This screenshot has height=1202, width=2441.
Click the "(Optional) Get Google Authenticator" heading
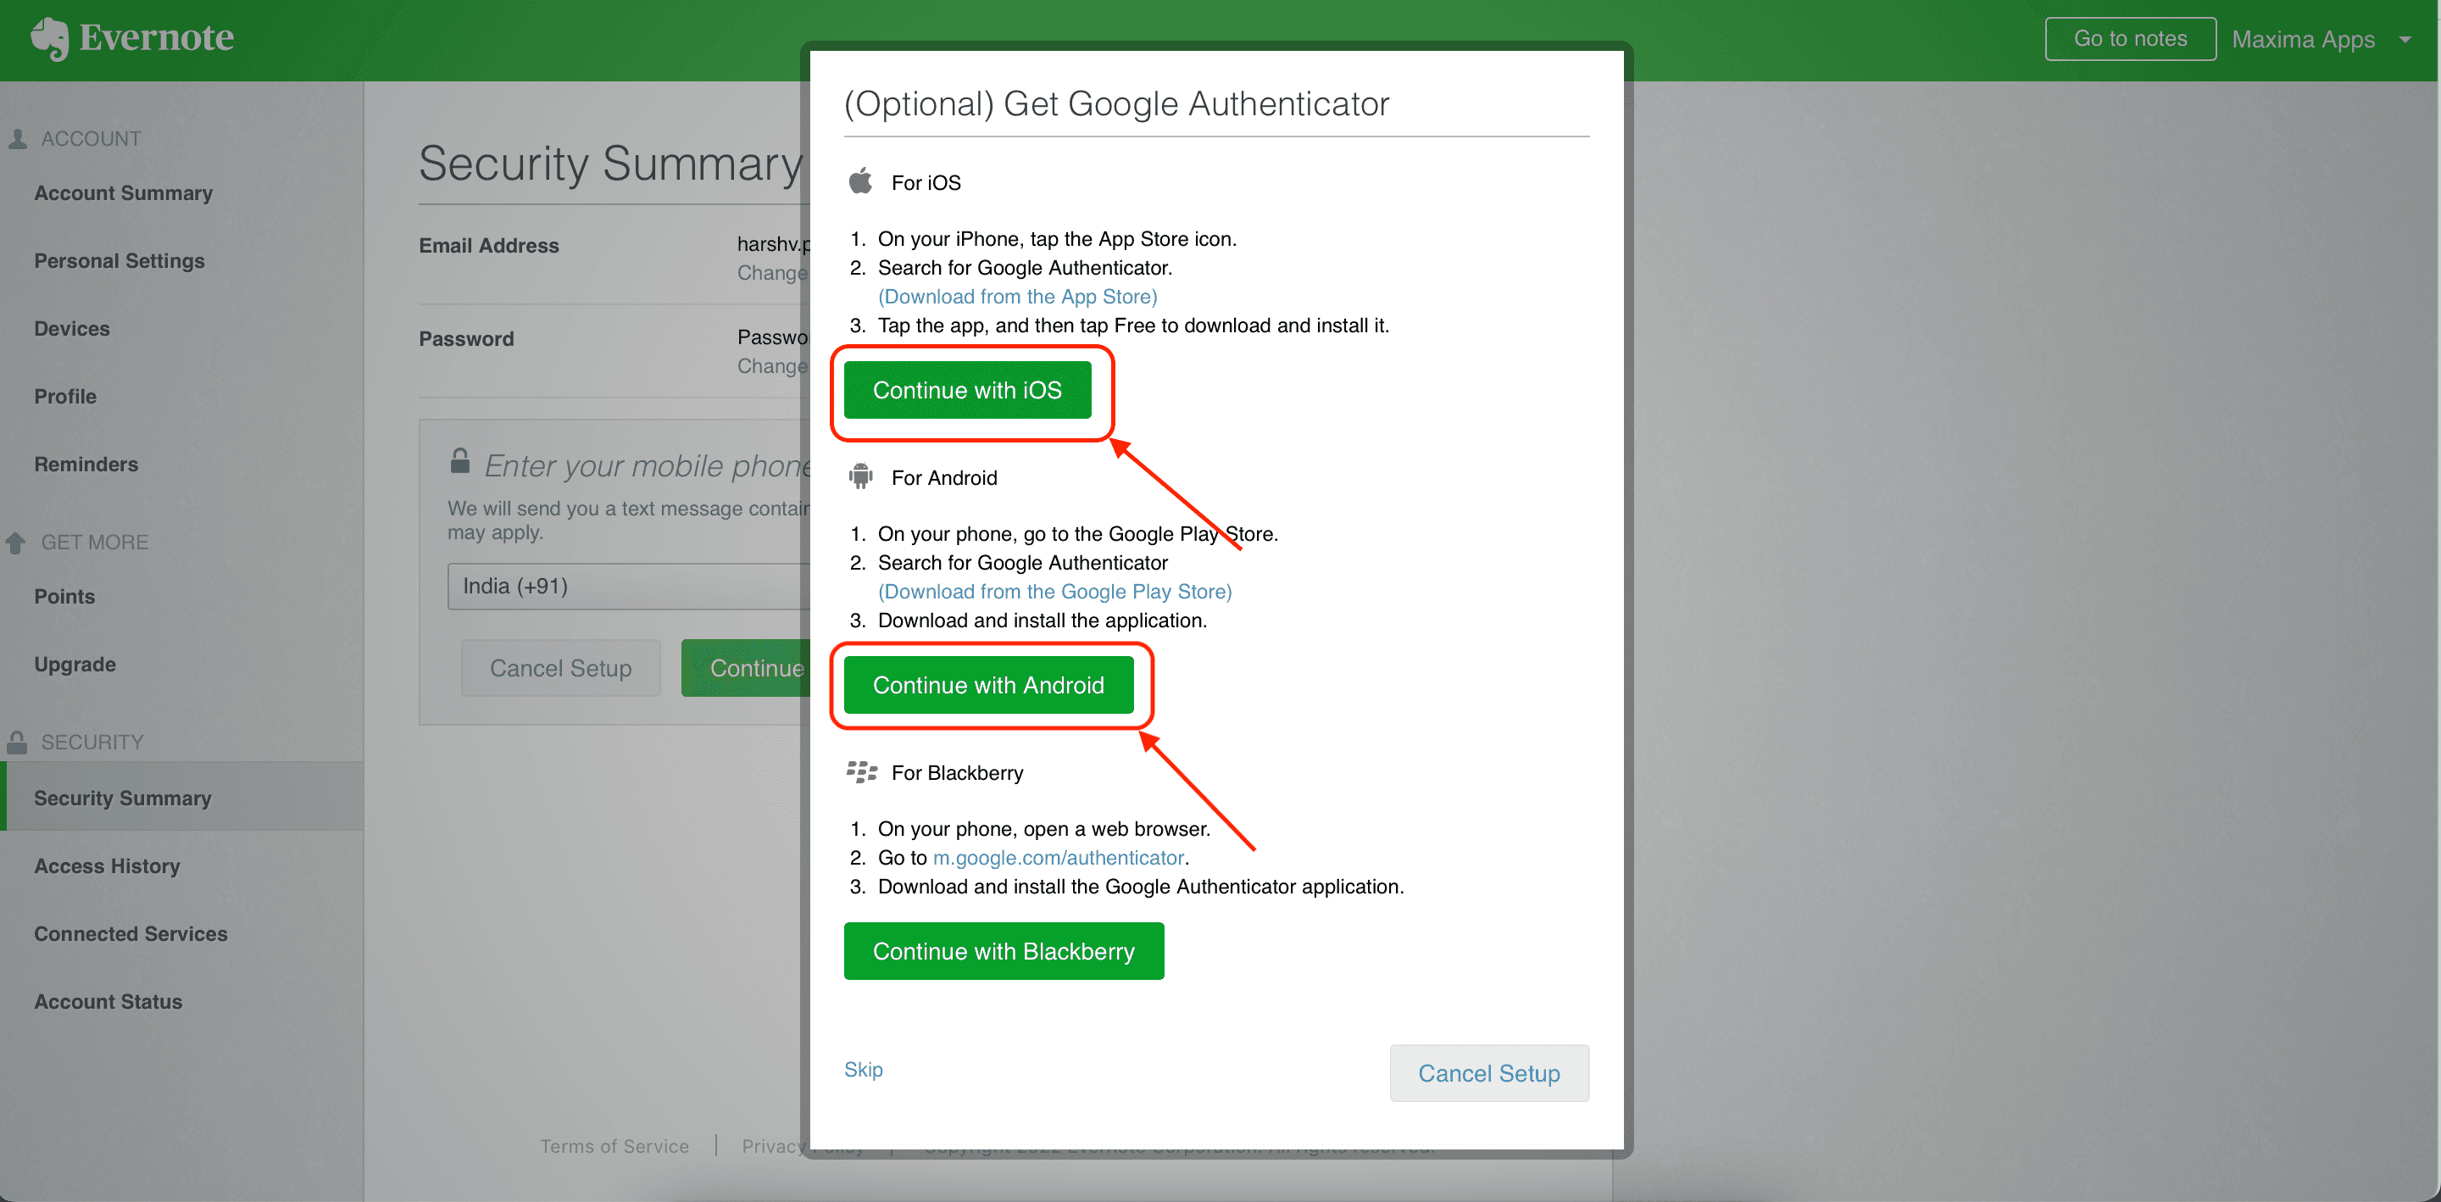click(x=1116, y=103)
